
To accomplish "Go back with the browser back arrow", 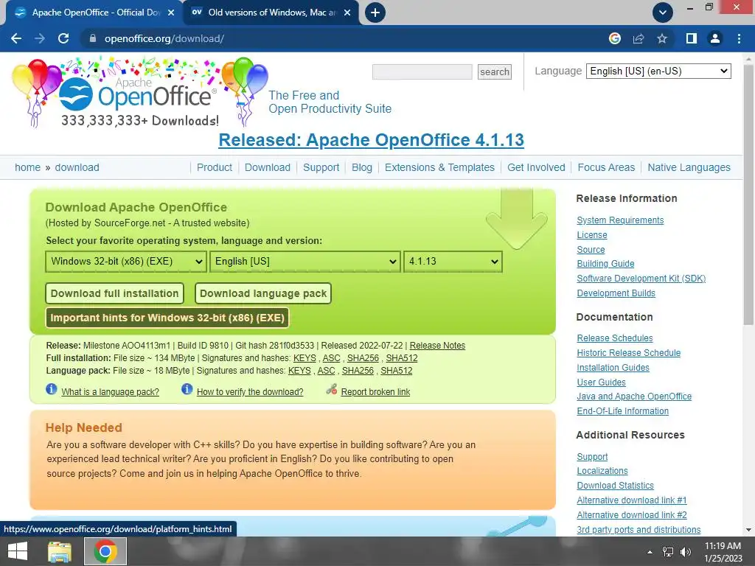I will pyautogui.click(x=16, y=38).
